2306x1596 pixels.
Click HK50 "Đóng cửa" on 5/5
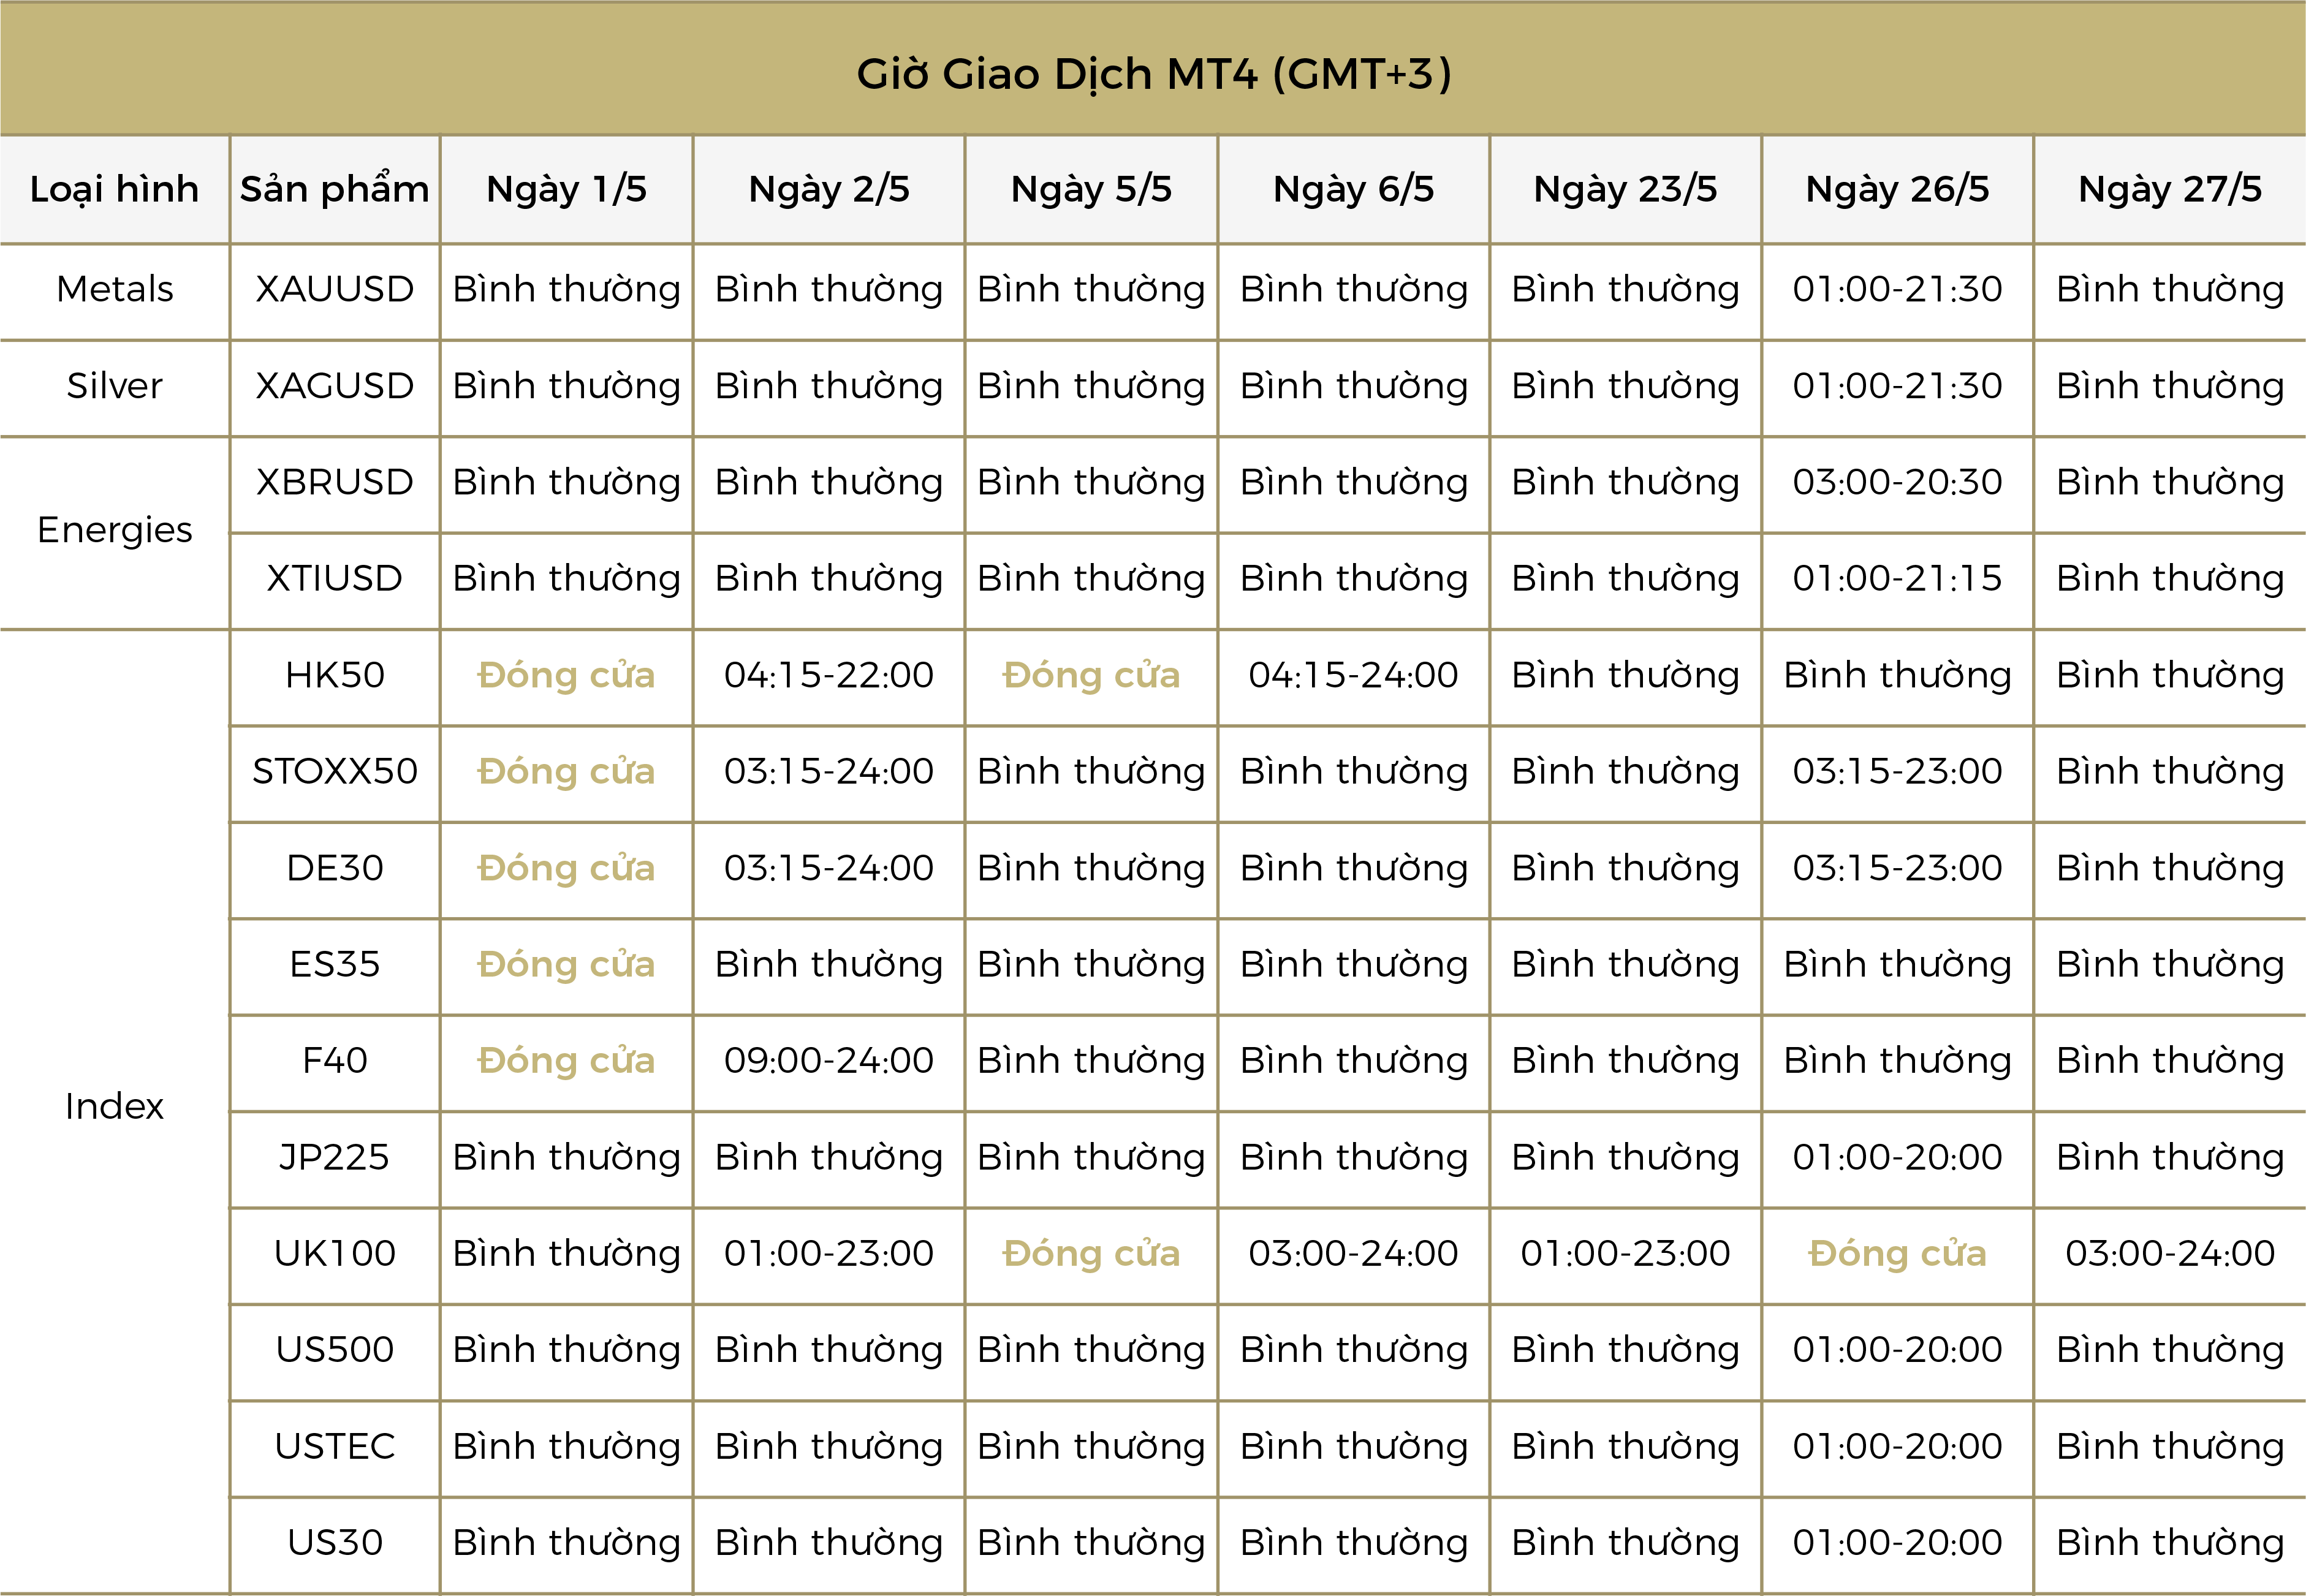tap(1091, 675)
